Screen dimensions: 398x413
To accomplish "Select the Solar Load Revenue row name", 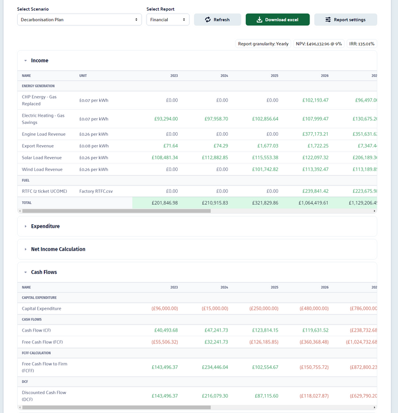I will pos(42,158).
